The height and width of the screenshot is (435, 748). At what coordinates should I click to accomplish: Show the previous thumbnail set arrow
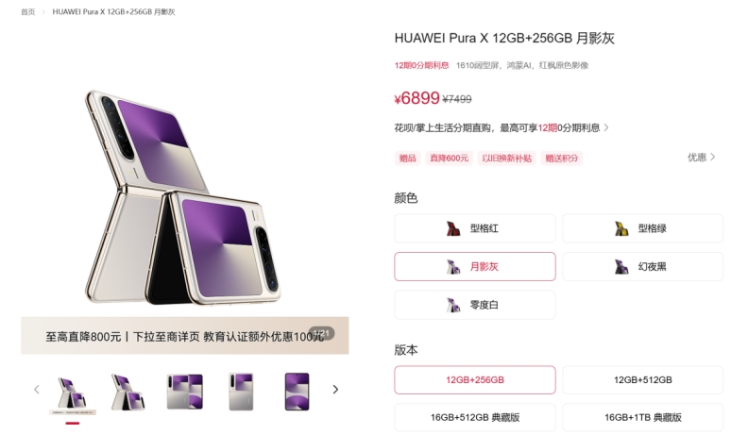tap(37, 390)
